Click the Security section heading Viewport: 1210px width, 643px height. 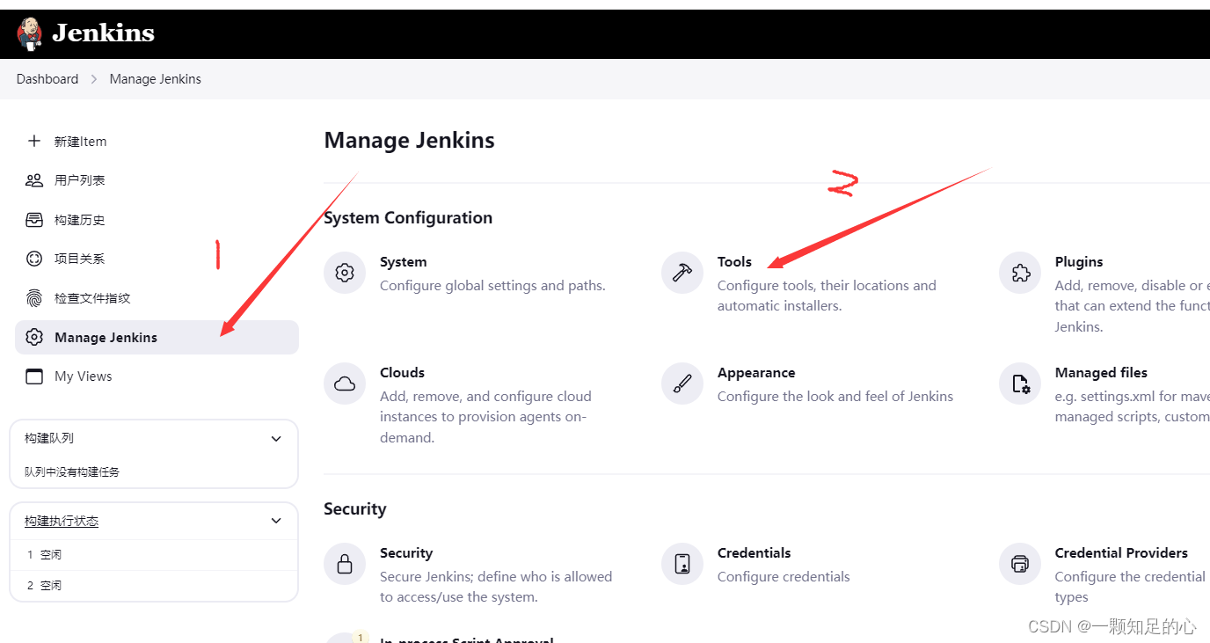pos(354,509)
